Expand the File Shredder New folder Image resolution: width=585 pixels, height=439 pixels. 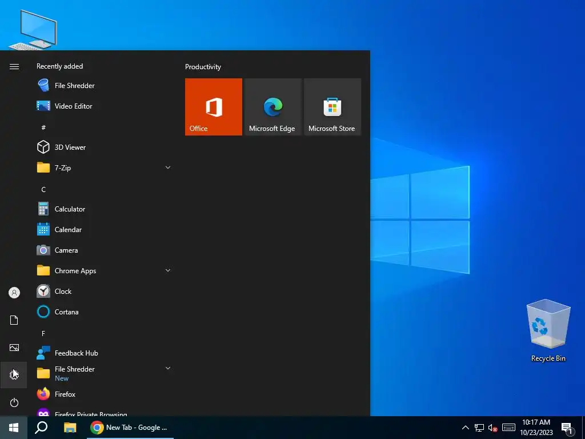[x=105, y=373]
